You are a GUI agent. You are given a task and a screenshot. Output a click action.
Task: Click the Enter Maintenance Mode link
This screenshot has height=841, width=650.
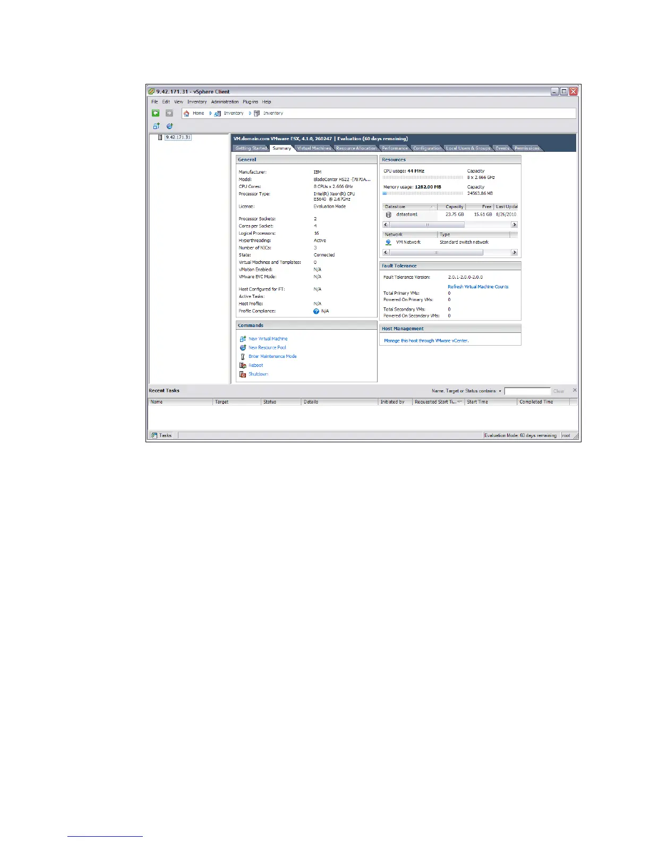pos(272,357)
